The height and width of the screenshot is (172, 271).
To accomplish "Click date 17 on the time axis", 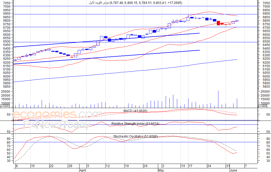I will [190, 166].
